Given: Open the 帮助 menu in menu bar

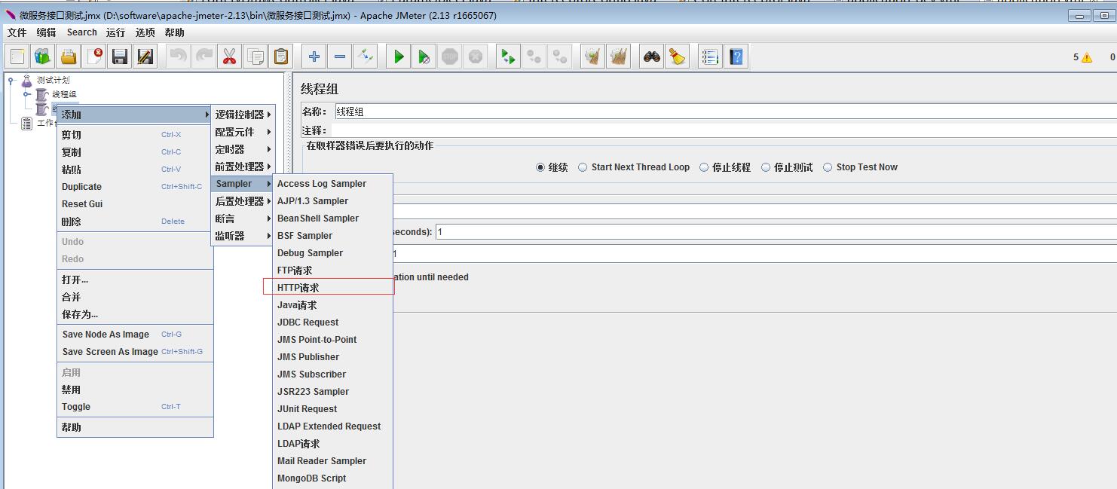Looking at the screenshot, I should click(x=174, y=32).
